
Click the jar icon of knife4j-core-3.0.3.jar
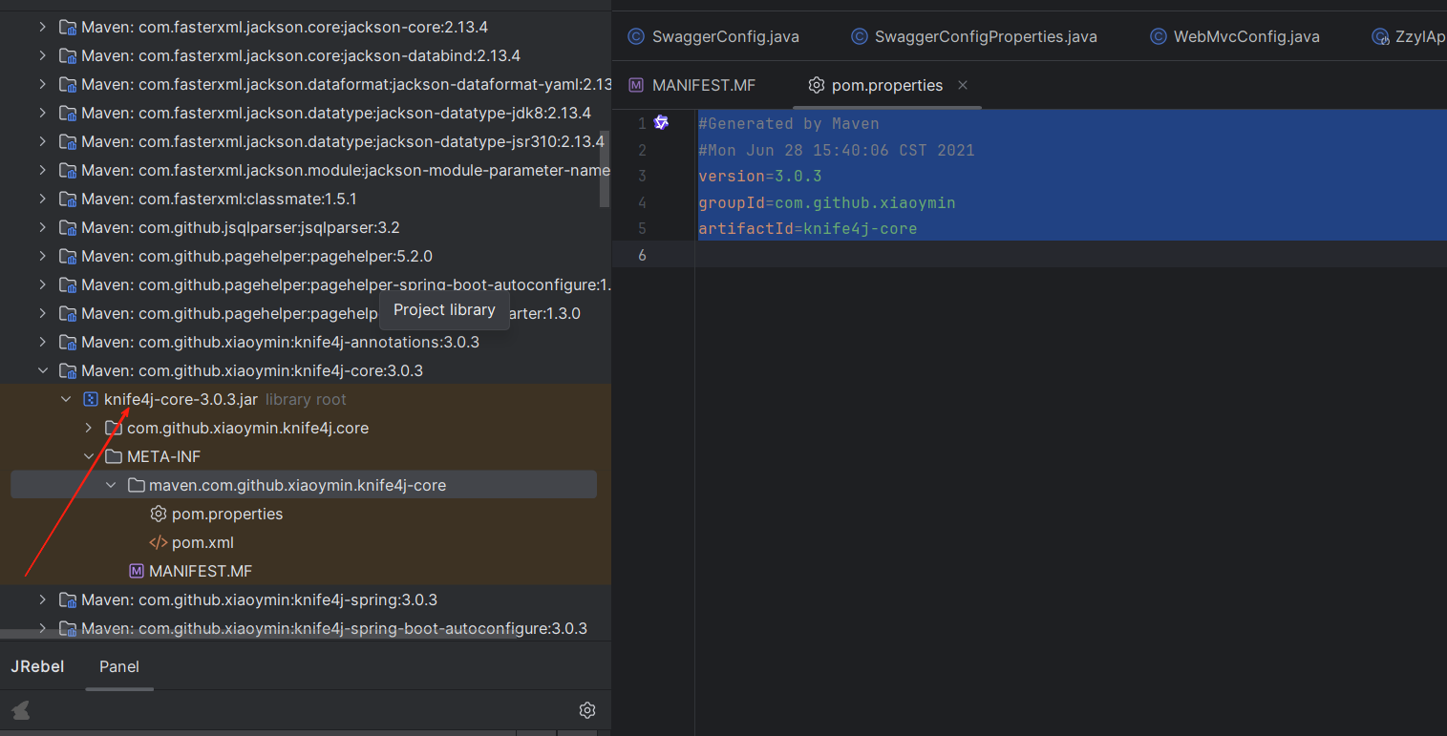pyautogui.click(x=91, y=399)
